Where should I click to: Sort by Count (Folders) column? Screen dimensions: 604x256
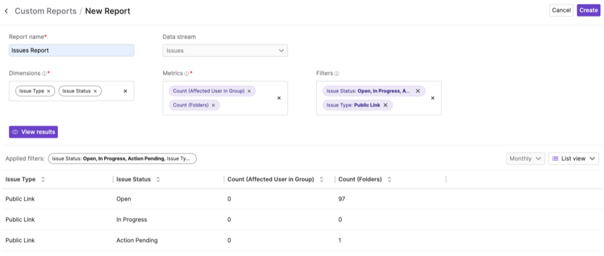389,180
